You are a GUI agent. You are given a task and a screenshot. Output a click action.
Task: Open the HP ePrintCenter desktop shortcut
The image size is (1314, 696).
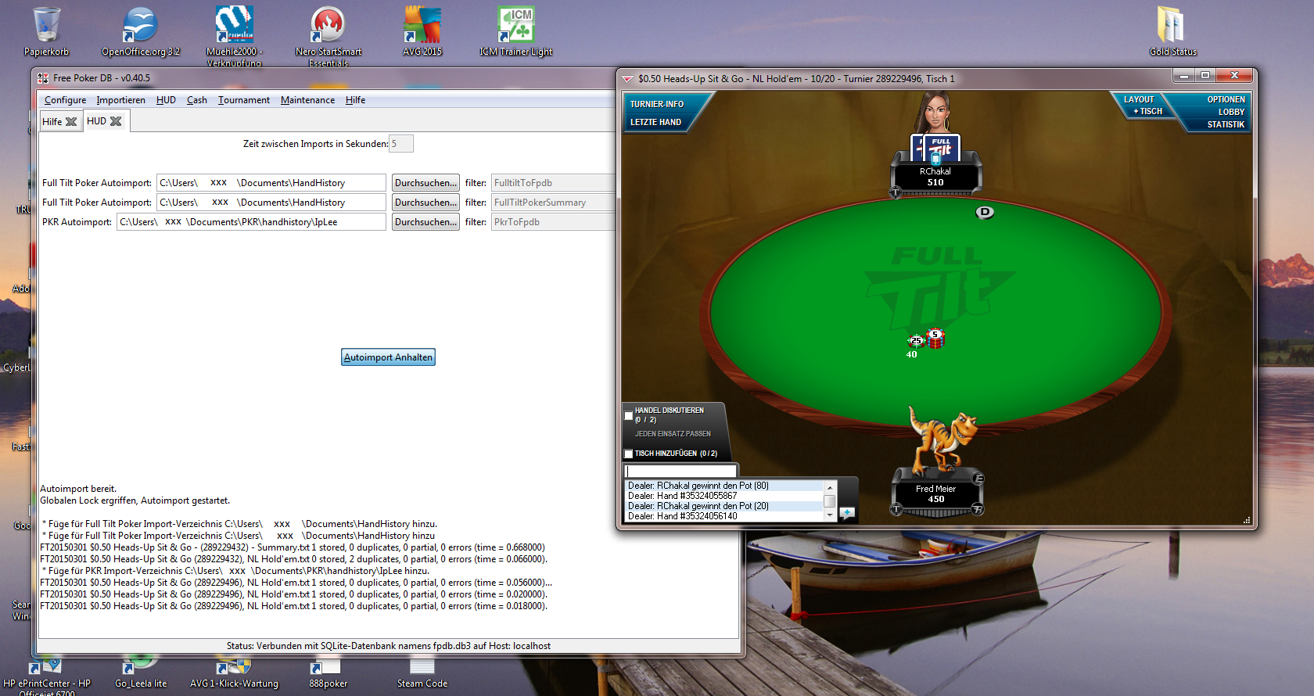(47, 677)
